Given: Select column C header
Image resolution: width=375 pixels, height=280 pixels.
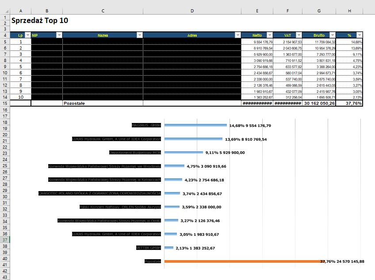Looking at the screenshot, I should (103, 11).
